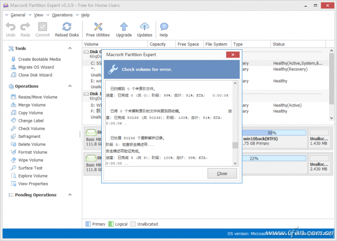Click the panel splitter handle dots
This screenshot has height=241, width=337.
click(80, 134)
